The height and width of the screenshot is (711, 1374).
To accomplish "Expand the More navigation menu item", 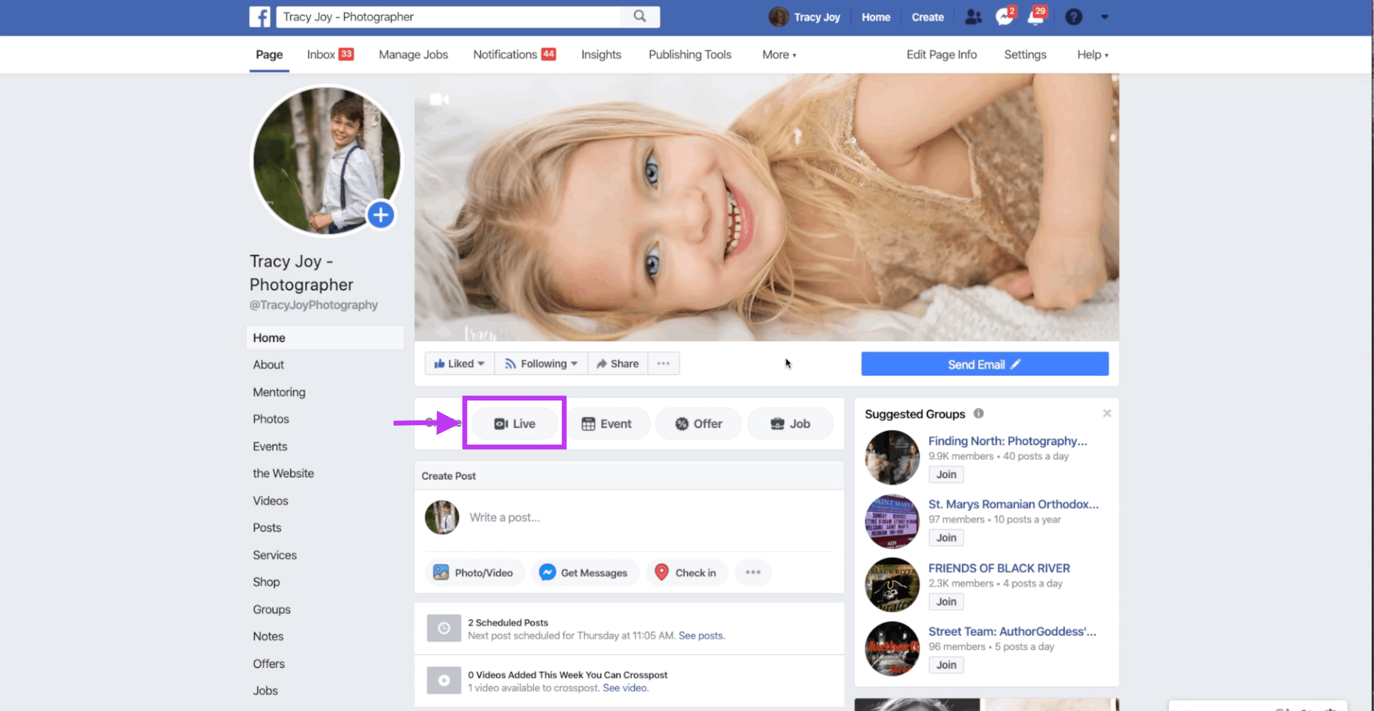I will [778, 54].
